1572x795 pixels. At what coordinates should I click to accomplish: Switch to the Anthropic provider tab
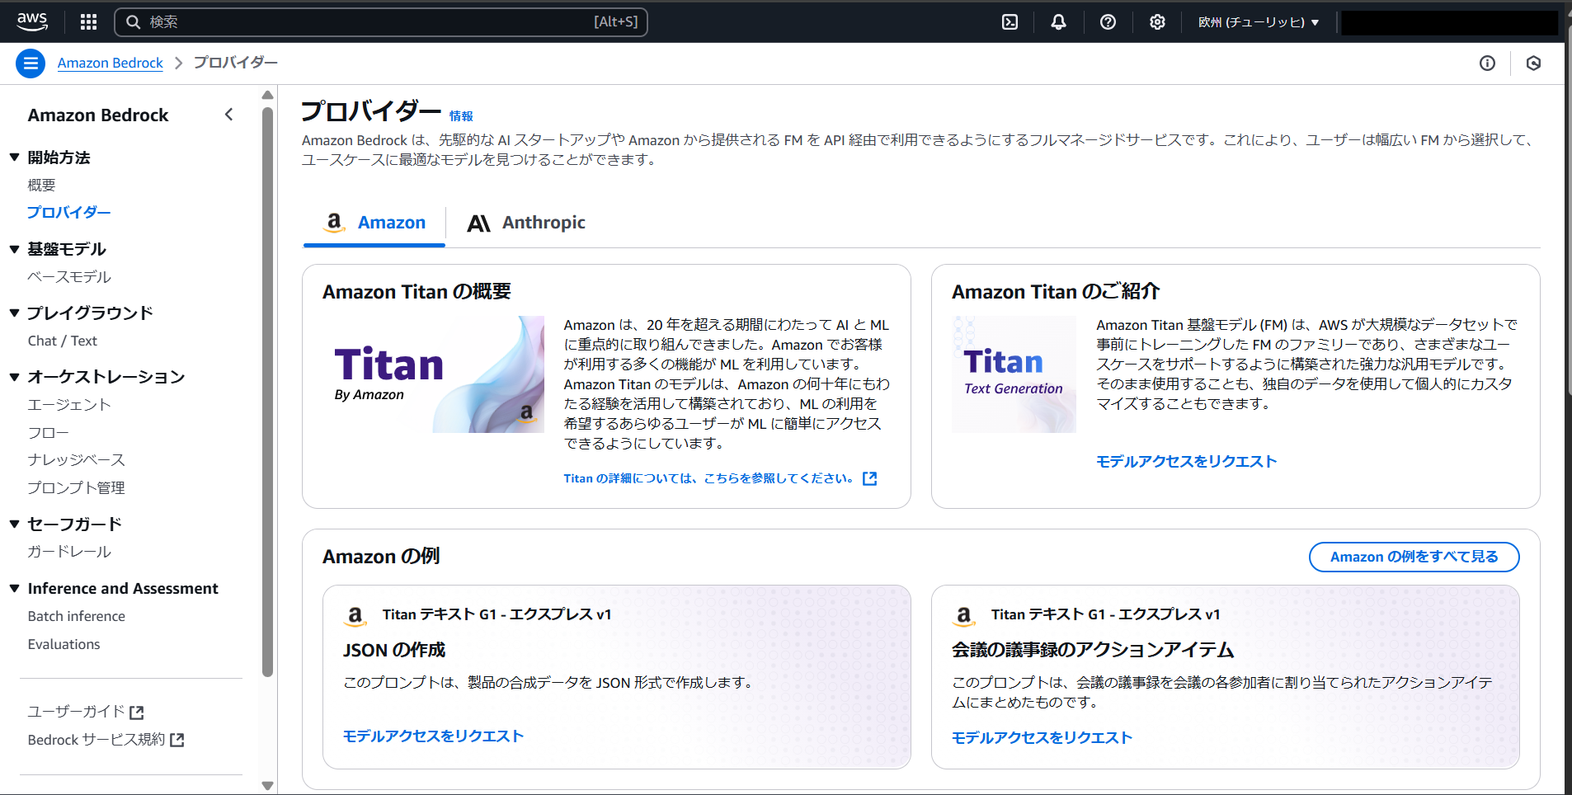click(x=526, y=223)
